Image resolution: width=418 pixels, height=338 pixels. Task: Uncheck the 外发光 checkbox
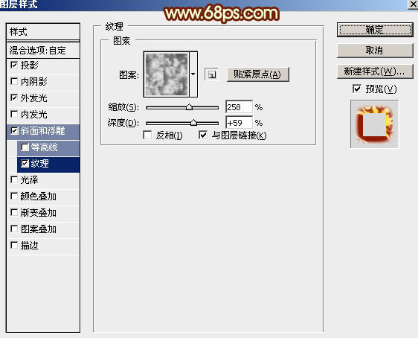tap(14, 98)
